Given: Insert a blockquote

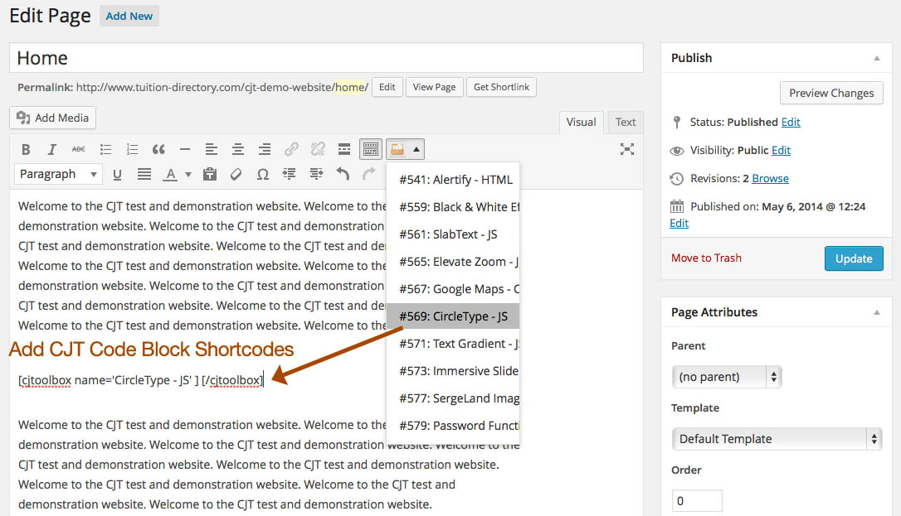Looking at the screenshot, I should [x=158, y=150].
